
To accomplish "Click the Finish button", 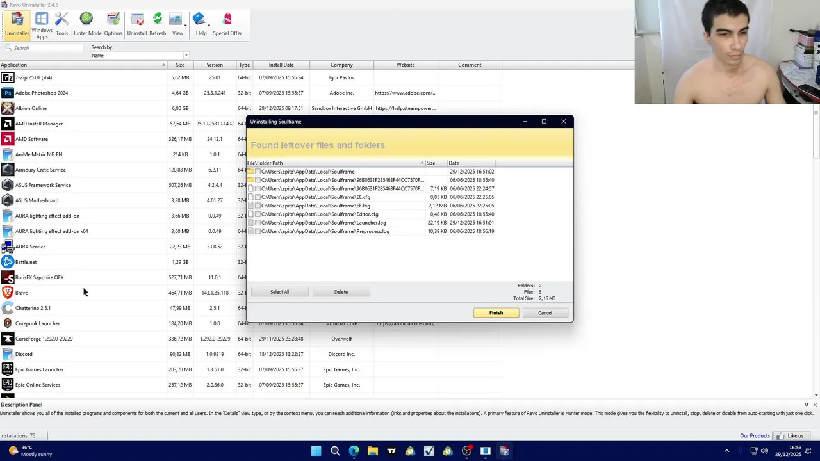I will (496, 313).
